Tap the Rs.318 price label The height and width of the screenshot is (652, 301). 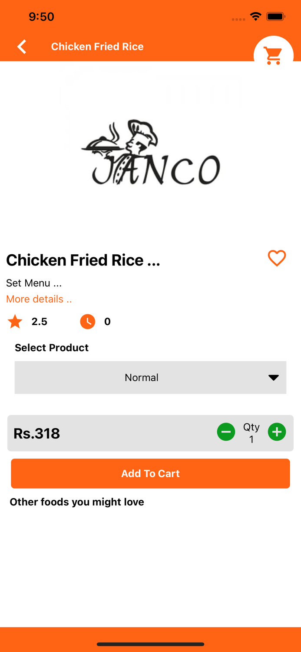point(37,433)
